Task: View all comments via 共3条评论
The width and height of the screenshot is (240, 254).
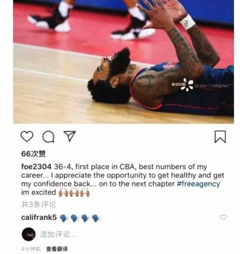Action: click(x=38, y=205)
